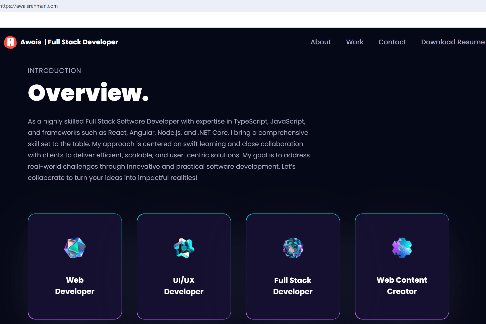
Task: Click the Web Developer polyhedron icon
Action: [x=75, y=248]
